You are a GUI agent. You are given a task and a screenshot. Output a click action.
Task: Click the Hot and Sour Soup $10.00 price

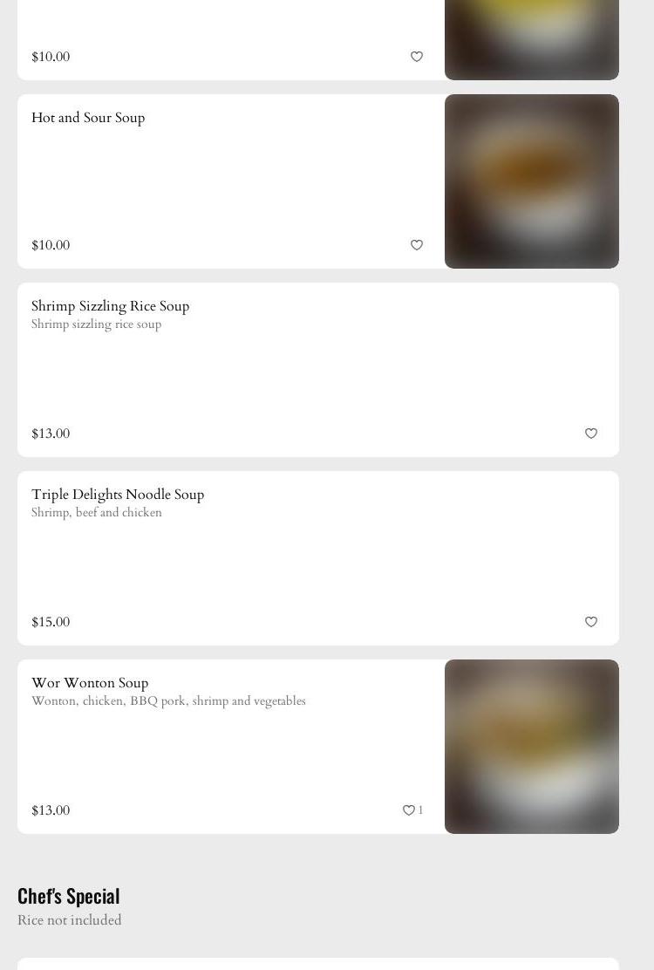(51, 245)
